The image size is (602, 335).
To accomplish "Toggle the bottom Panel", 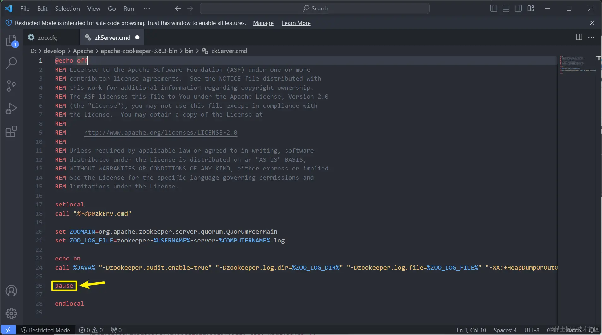I will (506, 9).
